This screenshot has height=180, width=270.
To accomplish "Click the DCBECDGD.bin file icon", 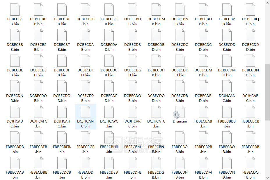I will click(x=133, y=61).
